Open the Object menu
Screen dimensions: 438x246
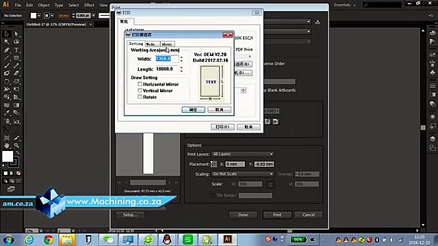pyautogui.click(x=44, y=5)
